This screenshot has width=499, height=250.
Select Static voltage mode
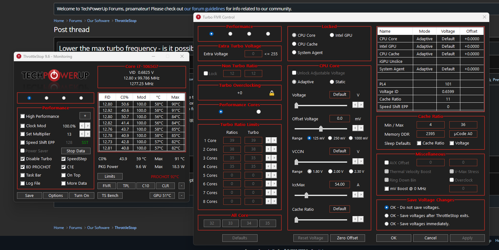tap(332, 82)
